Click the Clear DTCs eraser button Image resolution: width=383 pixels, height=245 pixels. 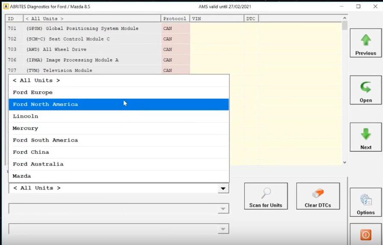(318, 196)
